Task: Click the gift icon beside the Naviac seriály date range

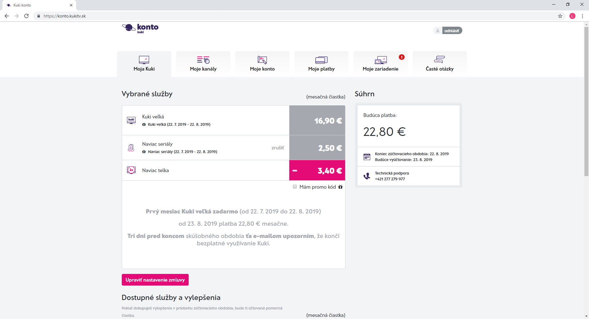Action: 144,152
